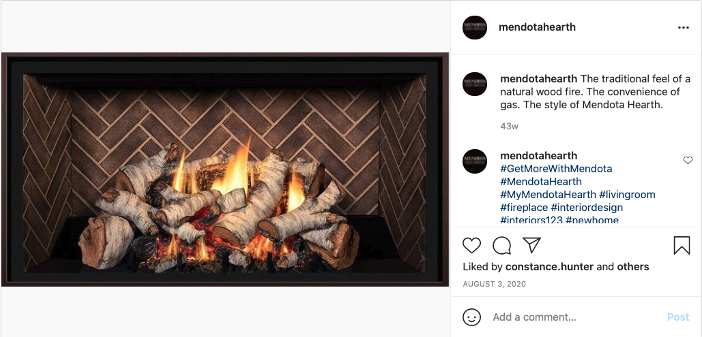Image resolution: width=702 pixels, height=337 pixels.
Task: Click mendotahearth header profile avatar
Action: (475, 27)
